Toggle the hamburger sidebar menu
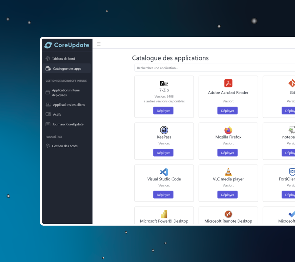 point(99,44)
